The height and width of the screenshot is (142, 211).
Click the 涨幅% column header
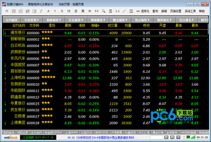coord(95,25)
